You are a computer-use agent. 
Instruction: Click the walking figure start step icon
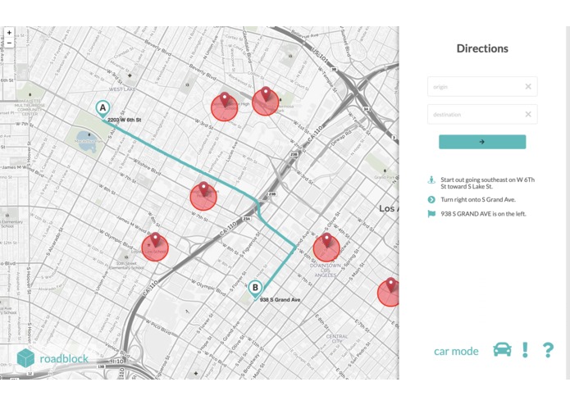pos(431,180)
